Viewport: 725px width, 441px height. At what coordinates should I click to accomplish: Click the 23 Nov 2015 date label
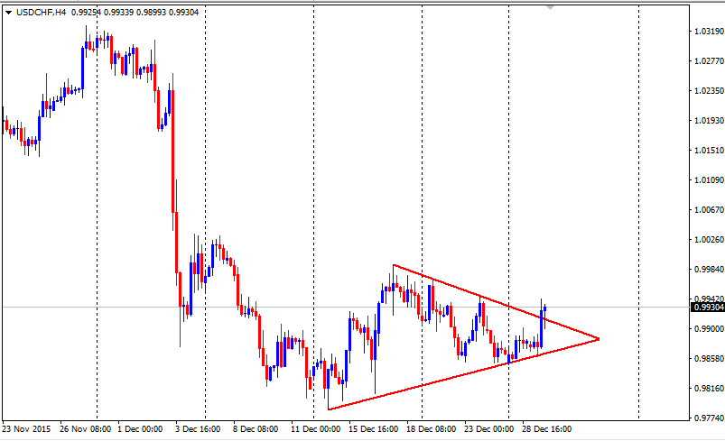pos(26,429)
